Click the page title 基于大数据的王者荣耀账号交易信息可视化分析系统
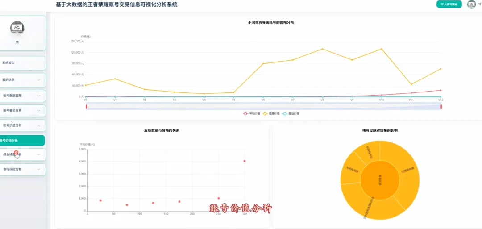 [x=116, y=4]
